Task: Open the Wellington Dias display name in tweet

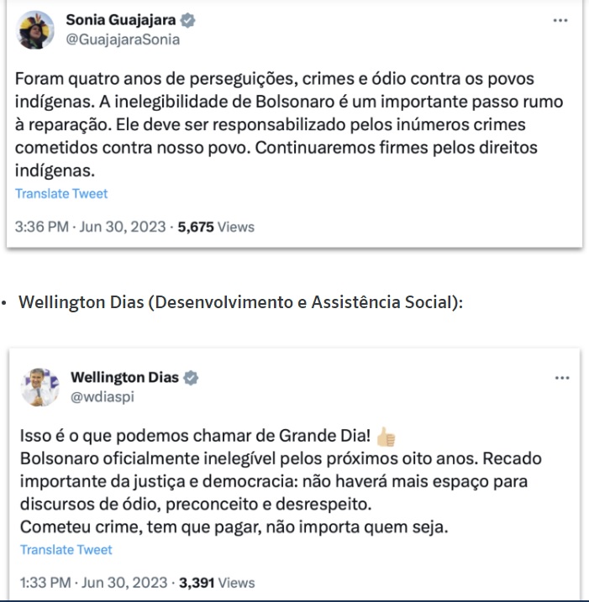Action: (x=125, y=377)
